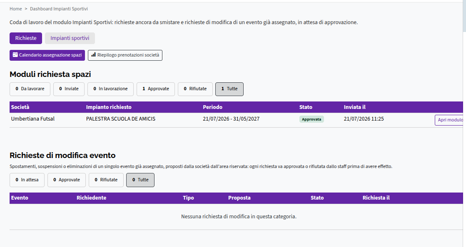Click the Inviata il column header

tap(355, 107)
